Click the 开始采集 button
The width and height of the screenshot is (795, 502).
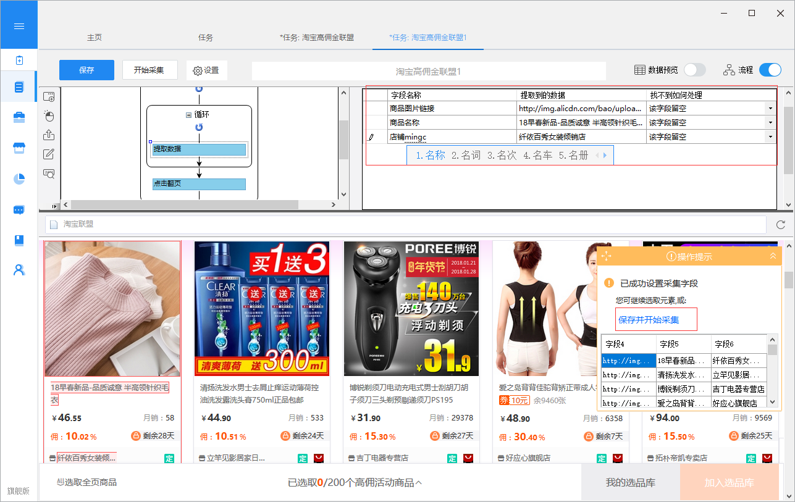(x=149, y=70)
